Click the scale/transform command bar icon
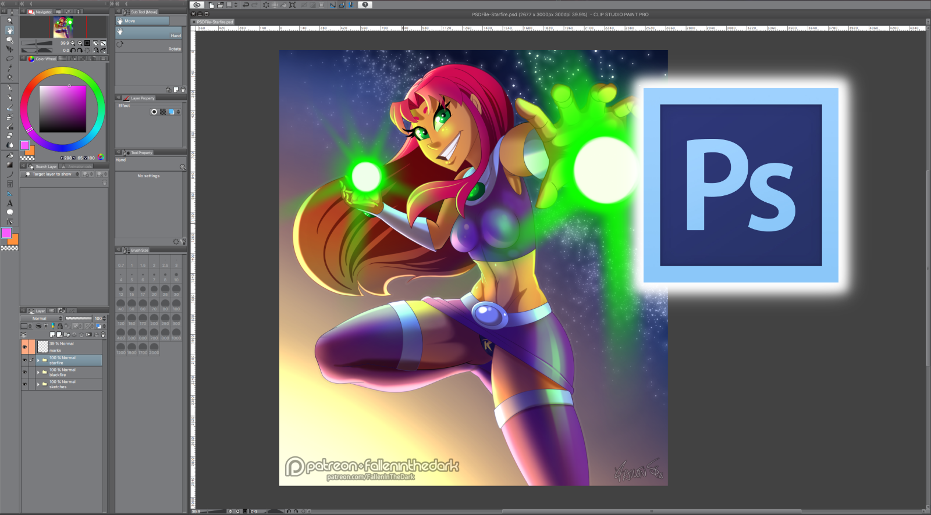Screen dimensions: 931x515 292,5
